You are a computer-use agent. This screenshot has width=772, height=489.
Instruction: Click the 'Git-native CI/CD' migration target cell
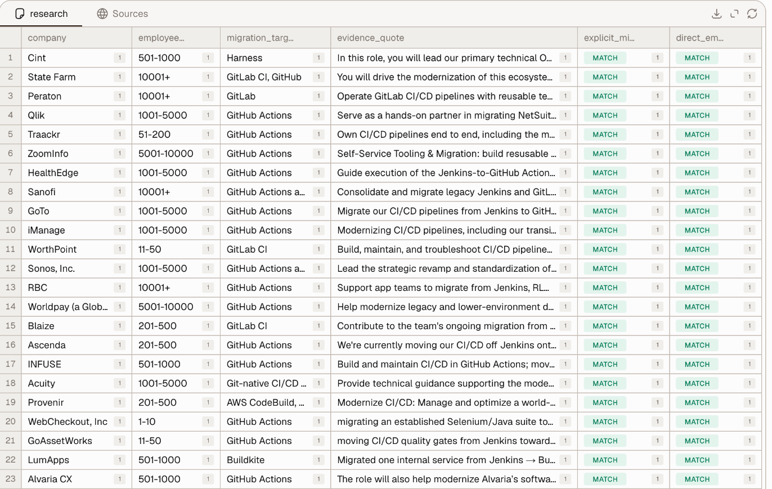tap(275, 383)
